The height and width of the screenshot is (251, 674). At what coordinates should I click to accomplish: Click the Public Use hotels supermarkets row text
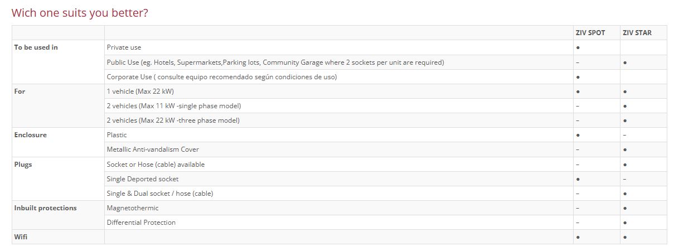tap(275, 62)
